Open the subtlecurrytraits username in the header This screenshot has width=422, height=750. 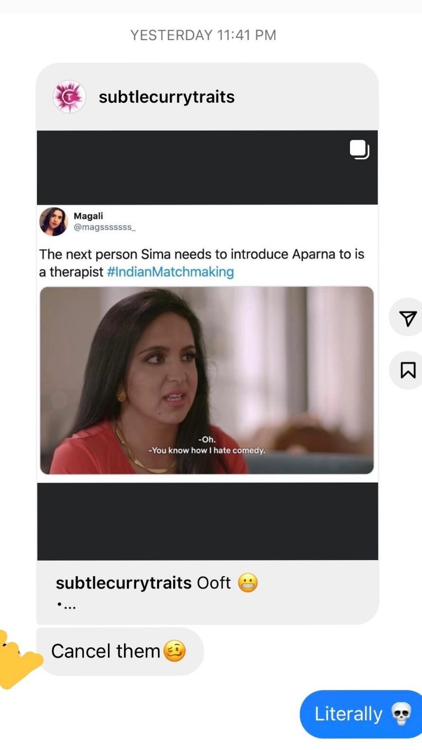point(167,96)
